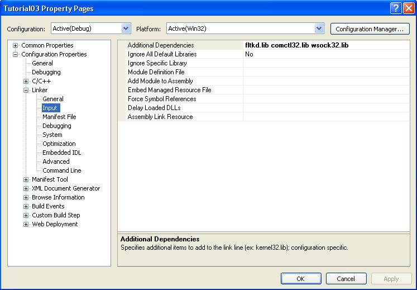Select the C/C++ tree item
Viewport: 417px width, 290px height.
pos(41,81)
